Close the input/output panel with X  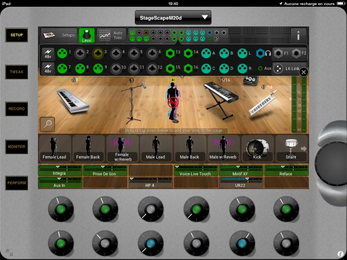[x=304, y=72]
